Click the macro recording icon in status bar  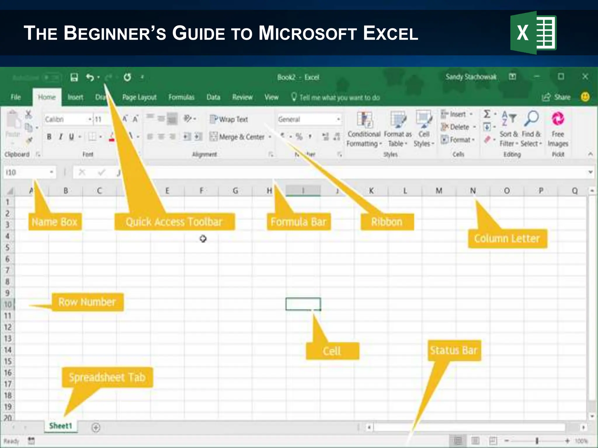[31, 441]
